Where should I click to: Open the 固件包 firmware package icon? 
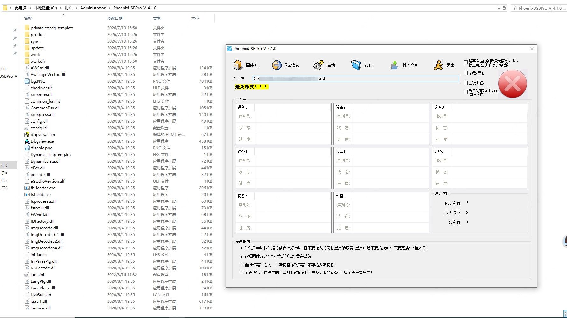(238, 65)
